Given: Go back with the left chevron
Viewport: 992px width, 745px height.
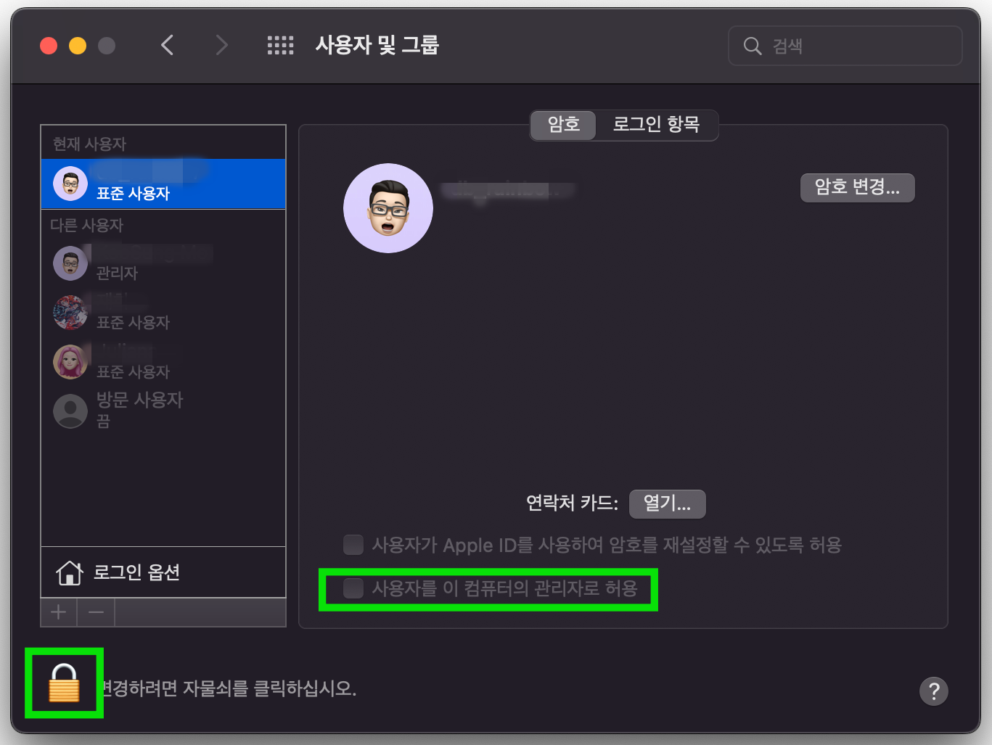Looking at the screenshot, I should [168, 46].
